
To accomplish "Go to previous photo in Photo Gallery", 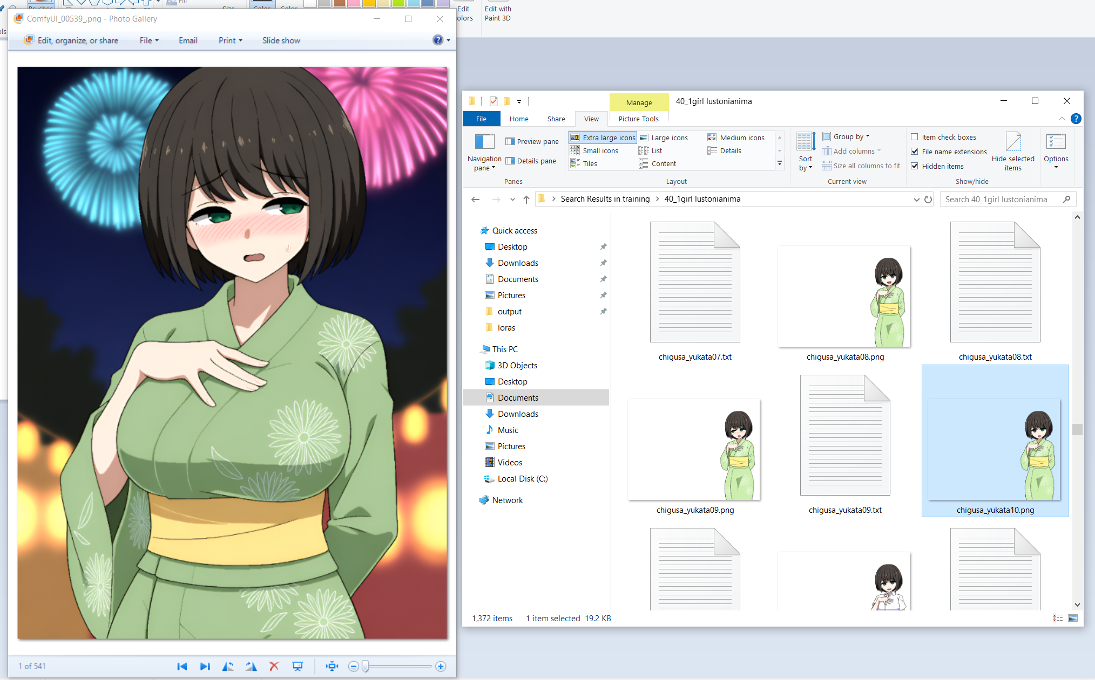I will (182, 667).
